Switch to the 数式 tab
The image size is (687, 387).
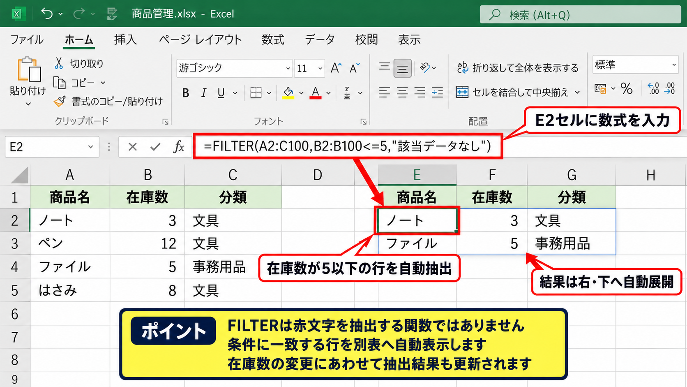[x=273, y=39]
